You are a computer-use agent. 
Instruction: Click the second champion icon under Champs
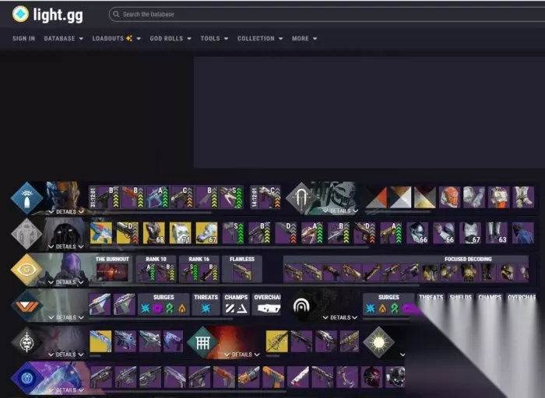[x=242, y=309]
